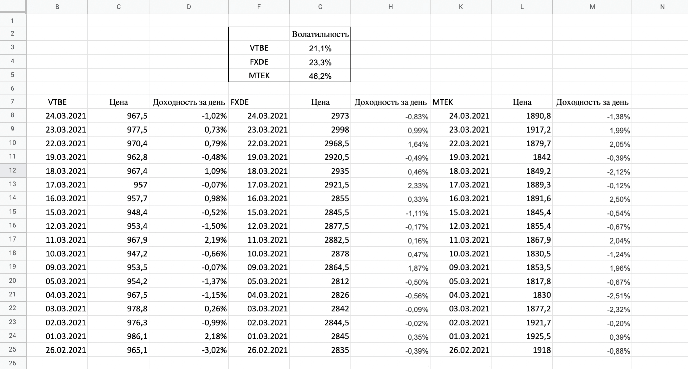Select FXDE label in volatility table
688x369 pixels.
[x=259, y=62]
